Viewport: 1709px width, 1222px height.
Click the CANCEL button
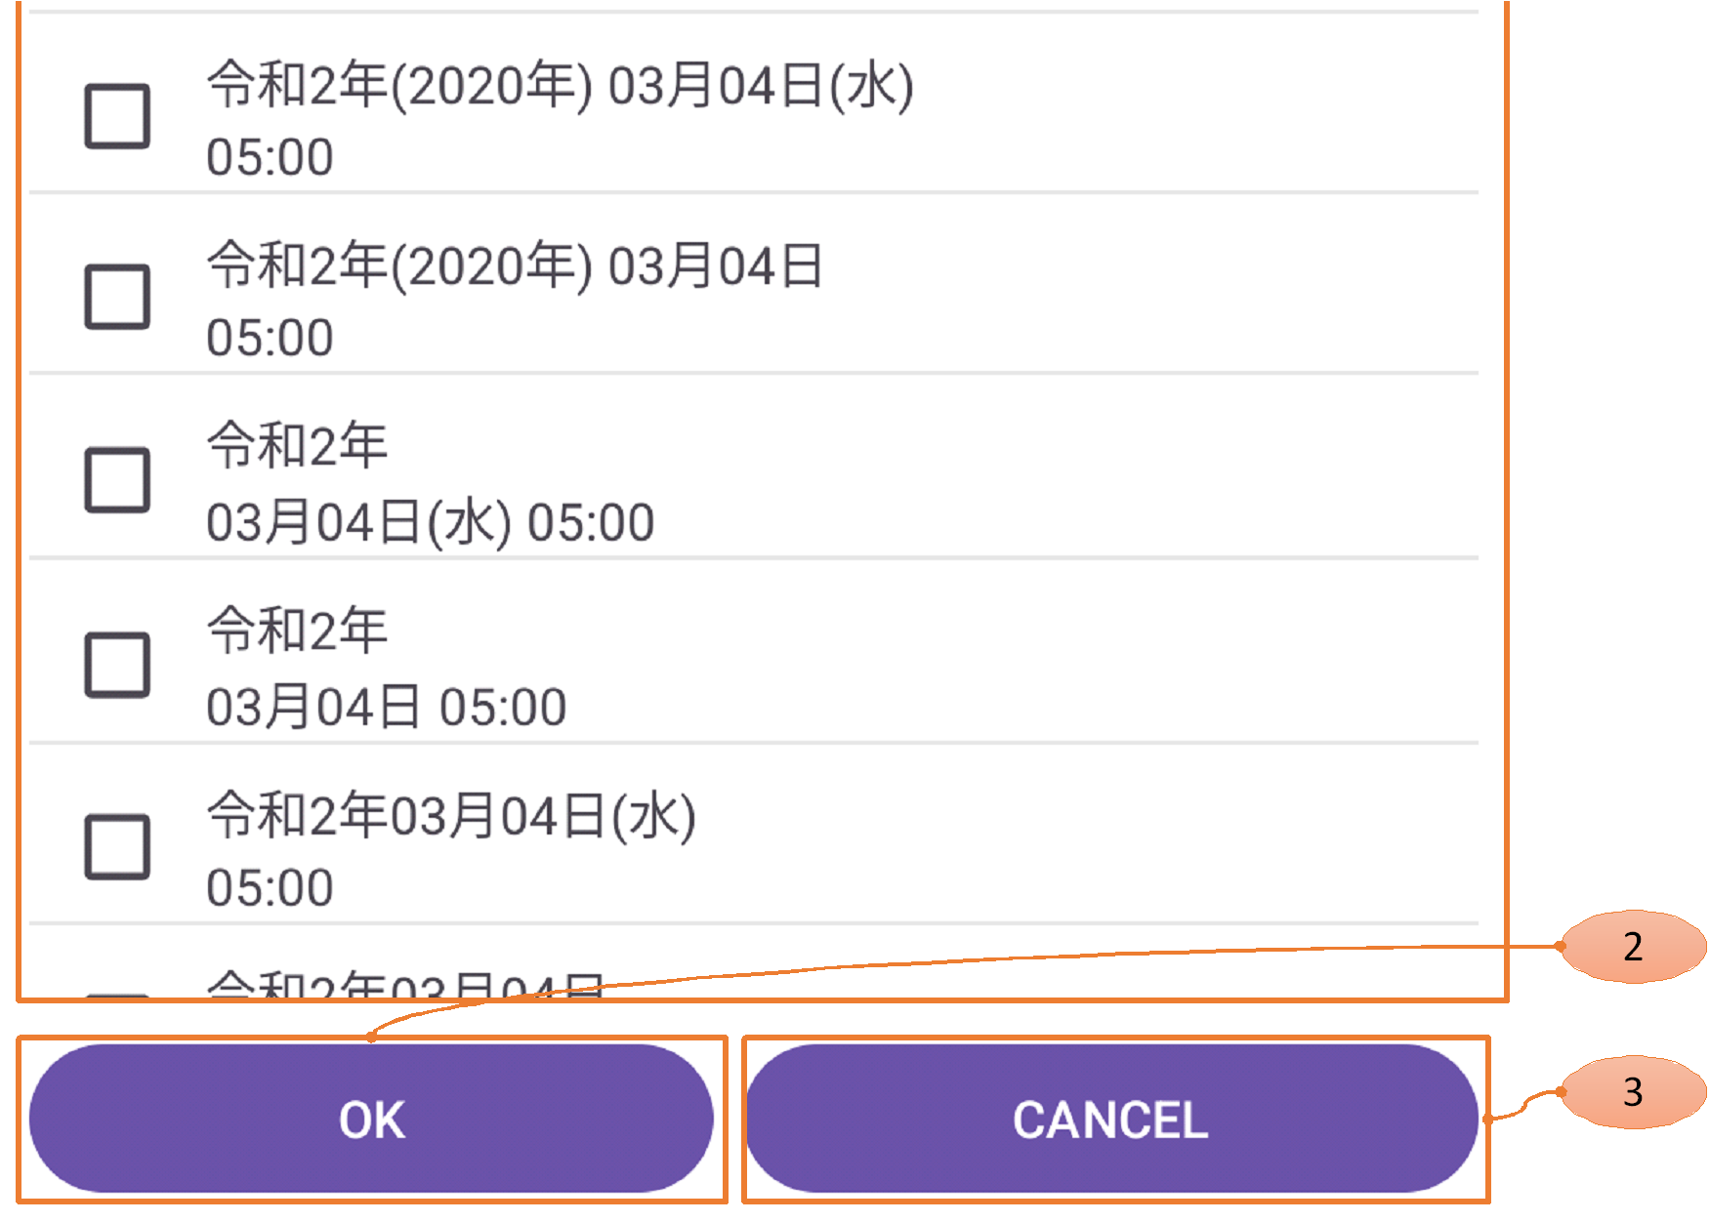[1111, 1119]
